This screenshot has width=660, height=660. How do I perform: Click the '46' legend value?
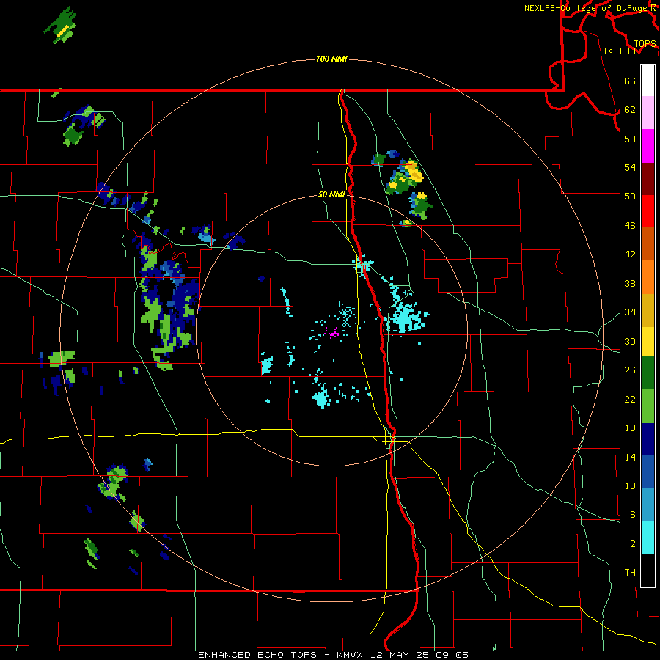(630, 226)
